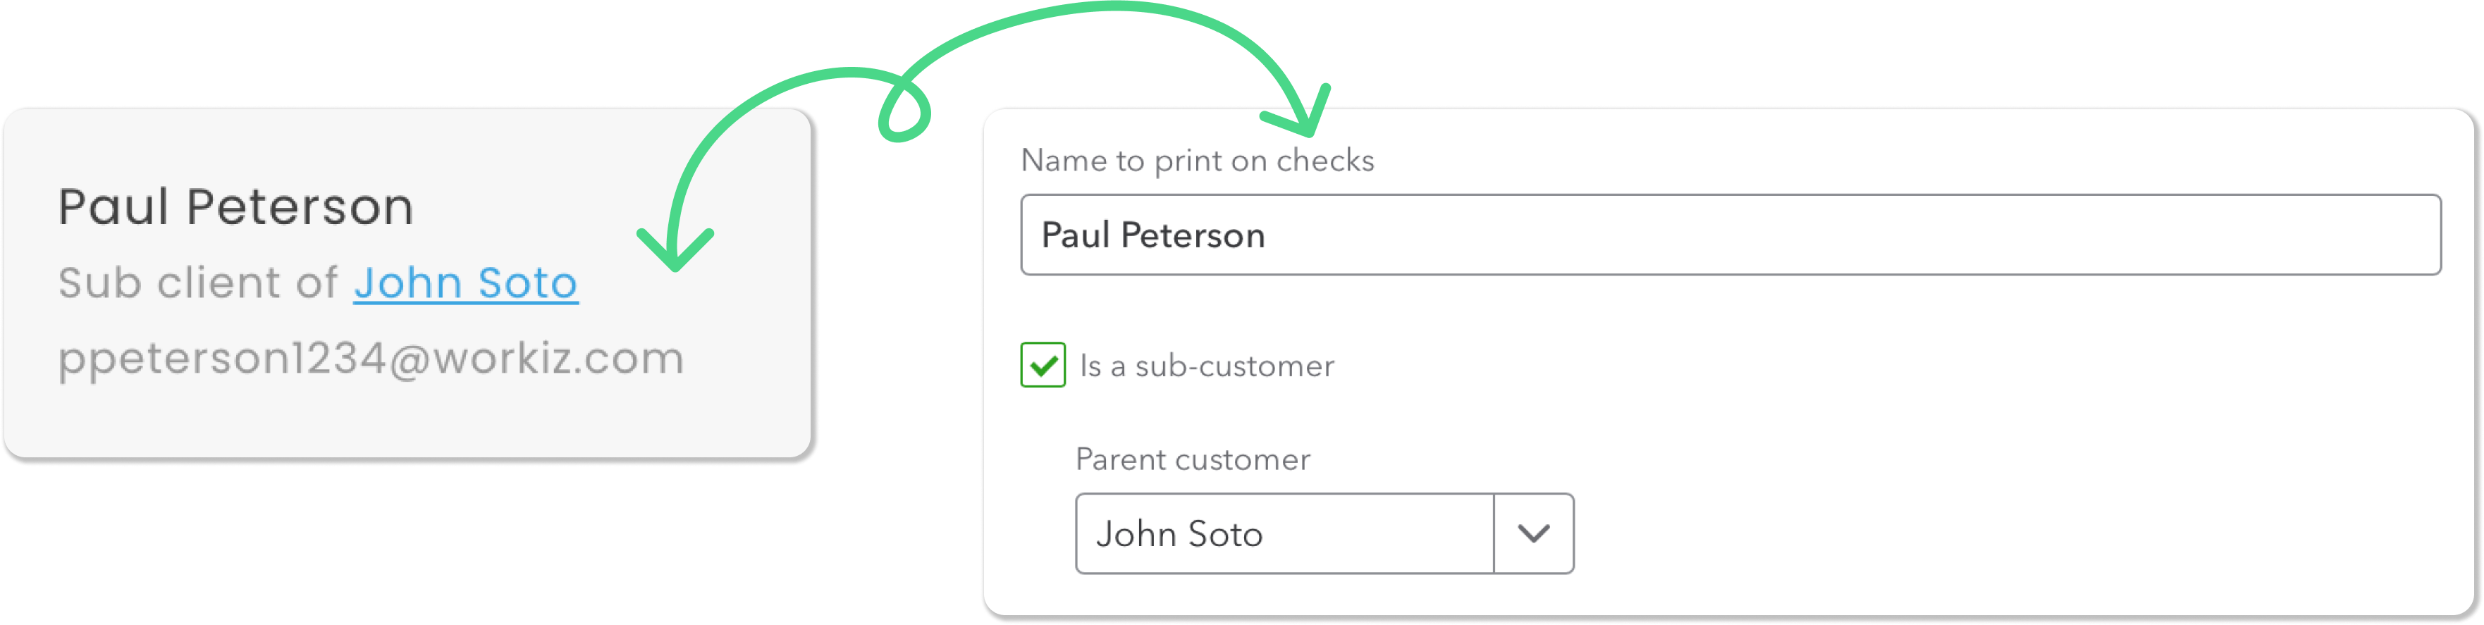Click the ppeterson1234@workiz.com email address
The width and height of the screenshot is (2484, 625).
[370, 359]
